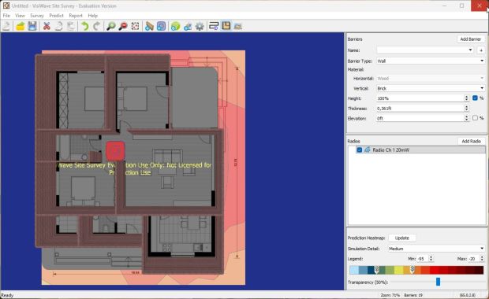Click the Cut scissors toolbar icon
Image resolution: width=489 pixels, height=299 pixels.
[x=47, y=26]
